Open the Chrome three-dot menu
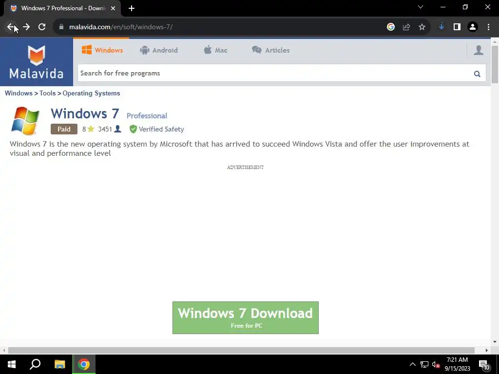Screen dimensions: 499x374 488,27
